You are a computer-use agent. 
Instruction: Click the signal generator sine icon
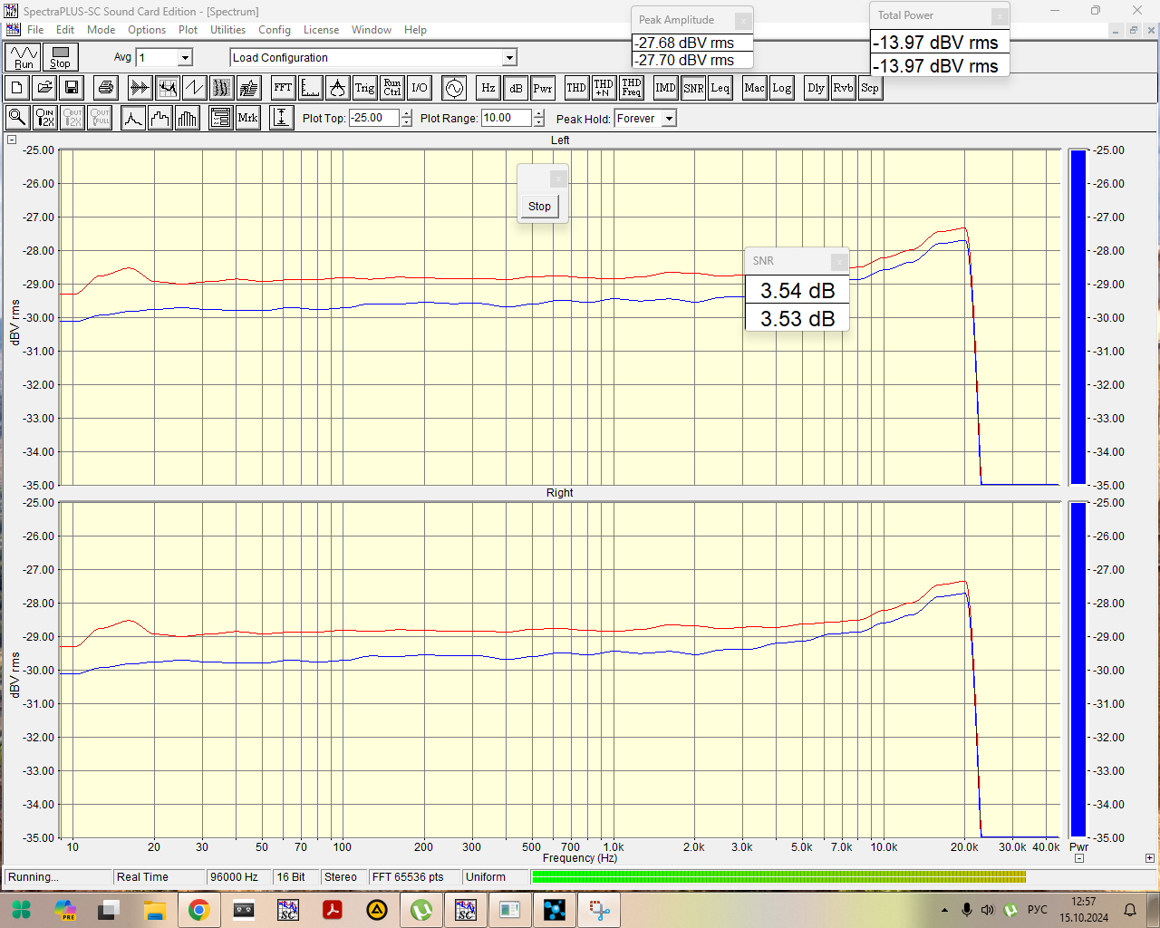tap(454, 88)
